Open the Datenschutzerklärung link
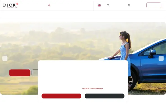Viewport: 166px width, 104px height. click(92, 88)
